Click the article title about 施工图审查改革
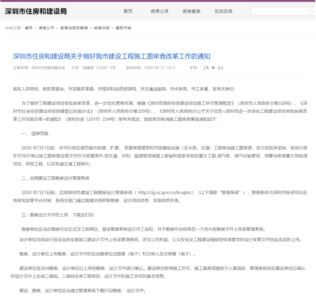This screenshot has width=316, height=297. coord(112,56)
